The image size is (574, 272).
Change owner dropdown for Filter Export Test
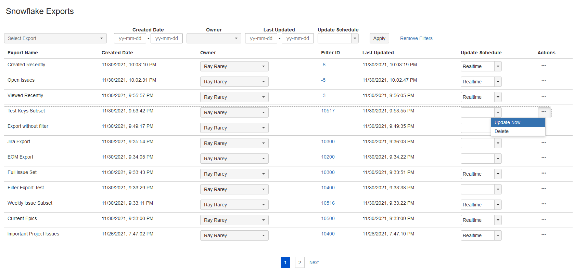(x=234, y=189)
